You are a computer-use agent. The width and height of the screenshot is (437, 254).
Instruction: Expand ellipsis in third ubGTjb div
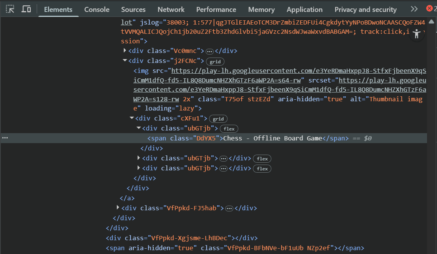click(224, 169)
